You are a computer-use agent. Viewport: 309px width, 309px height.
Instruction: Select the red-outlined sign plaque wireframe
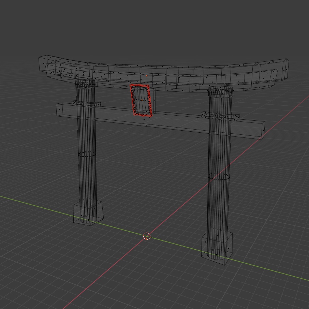click(141, 100)
